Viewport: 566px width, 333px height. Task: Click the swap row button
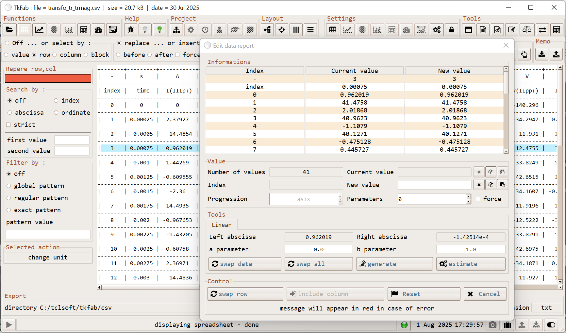coord(245,294)
